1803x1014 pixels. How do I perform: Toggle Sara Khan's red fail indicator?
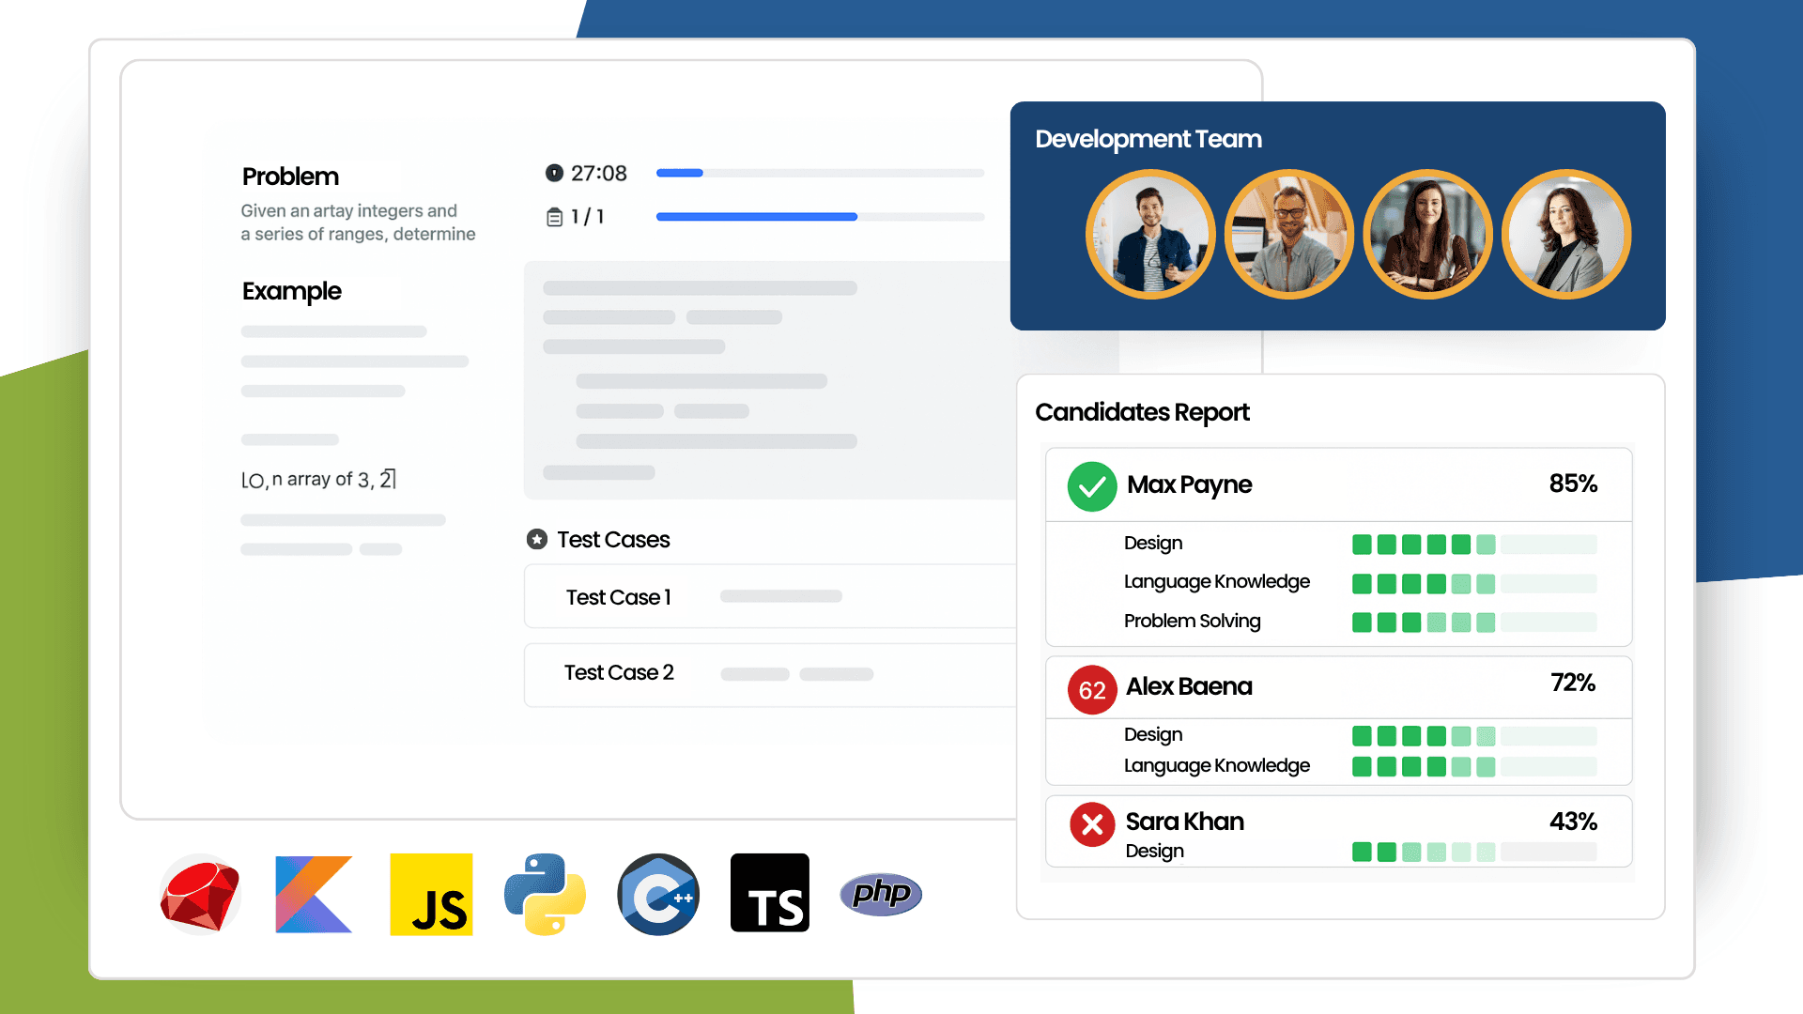point(1091,824)
